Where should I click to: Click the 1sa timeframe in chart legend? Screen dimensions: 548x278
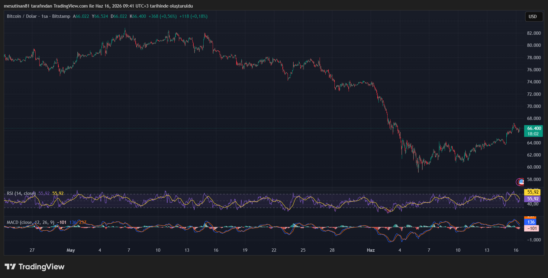[44, 16]
